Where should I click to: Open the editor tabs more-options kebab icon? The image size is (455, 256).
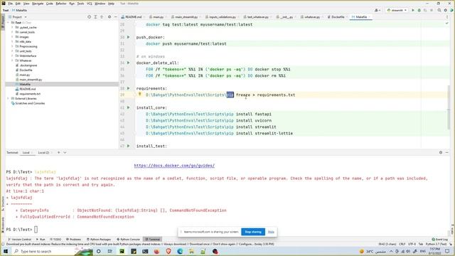447,17
